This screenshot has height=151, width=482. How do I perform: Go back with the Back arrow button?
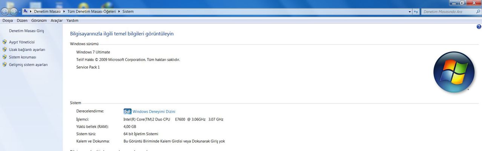(x=5, y=12)
